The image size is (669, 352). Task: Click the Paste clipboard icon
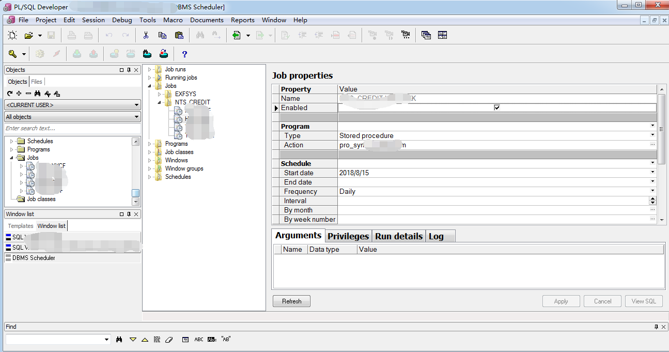tap(179, 35)
